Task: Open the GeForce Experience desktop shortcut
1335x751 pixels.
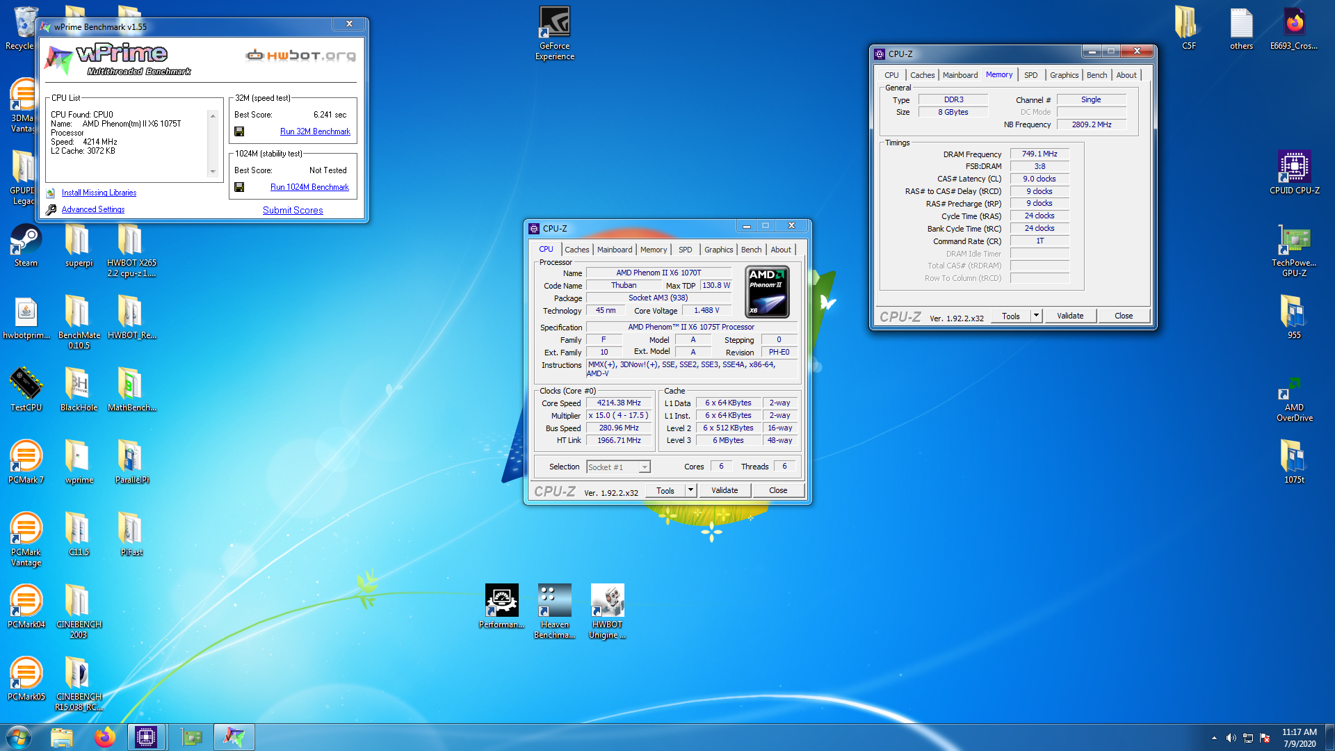Action: (x=554, y=33)
